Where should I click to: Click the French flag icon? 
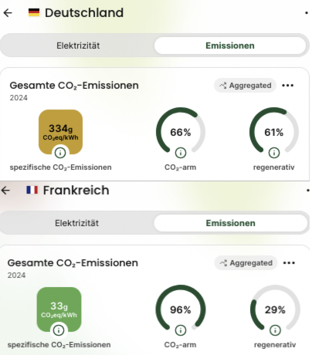[32, 190]
